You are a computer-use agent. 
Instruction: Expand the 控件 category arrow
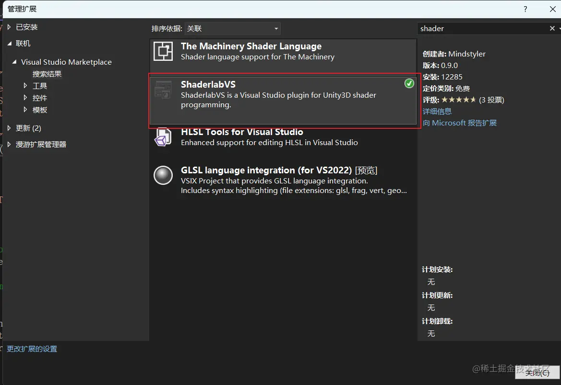coord(25,98)
